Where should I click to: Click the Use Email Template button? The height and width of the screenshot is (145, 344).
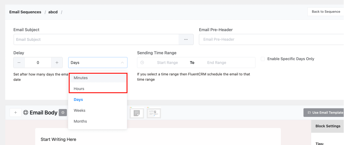coord(324,112)
